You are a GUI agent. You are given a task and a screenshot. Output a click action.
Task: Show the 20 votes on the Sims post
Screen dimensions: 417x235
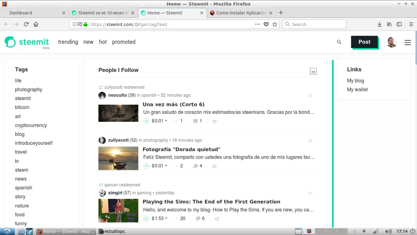[180, 218]
